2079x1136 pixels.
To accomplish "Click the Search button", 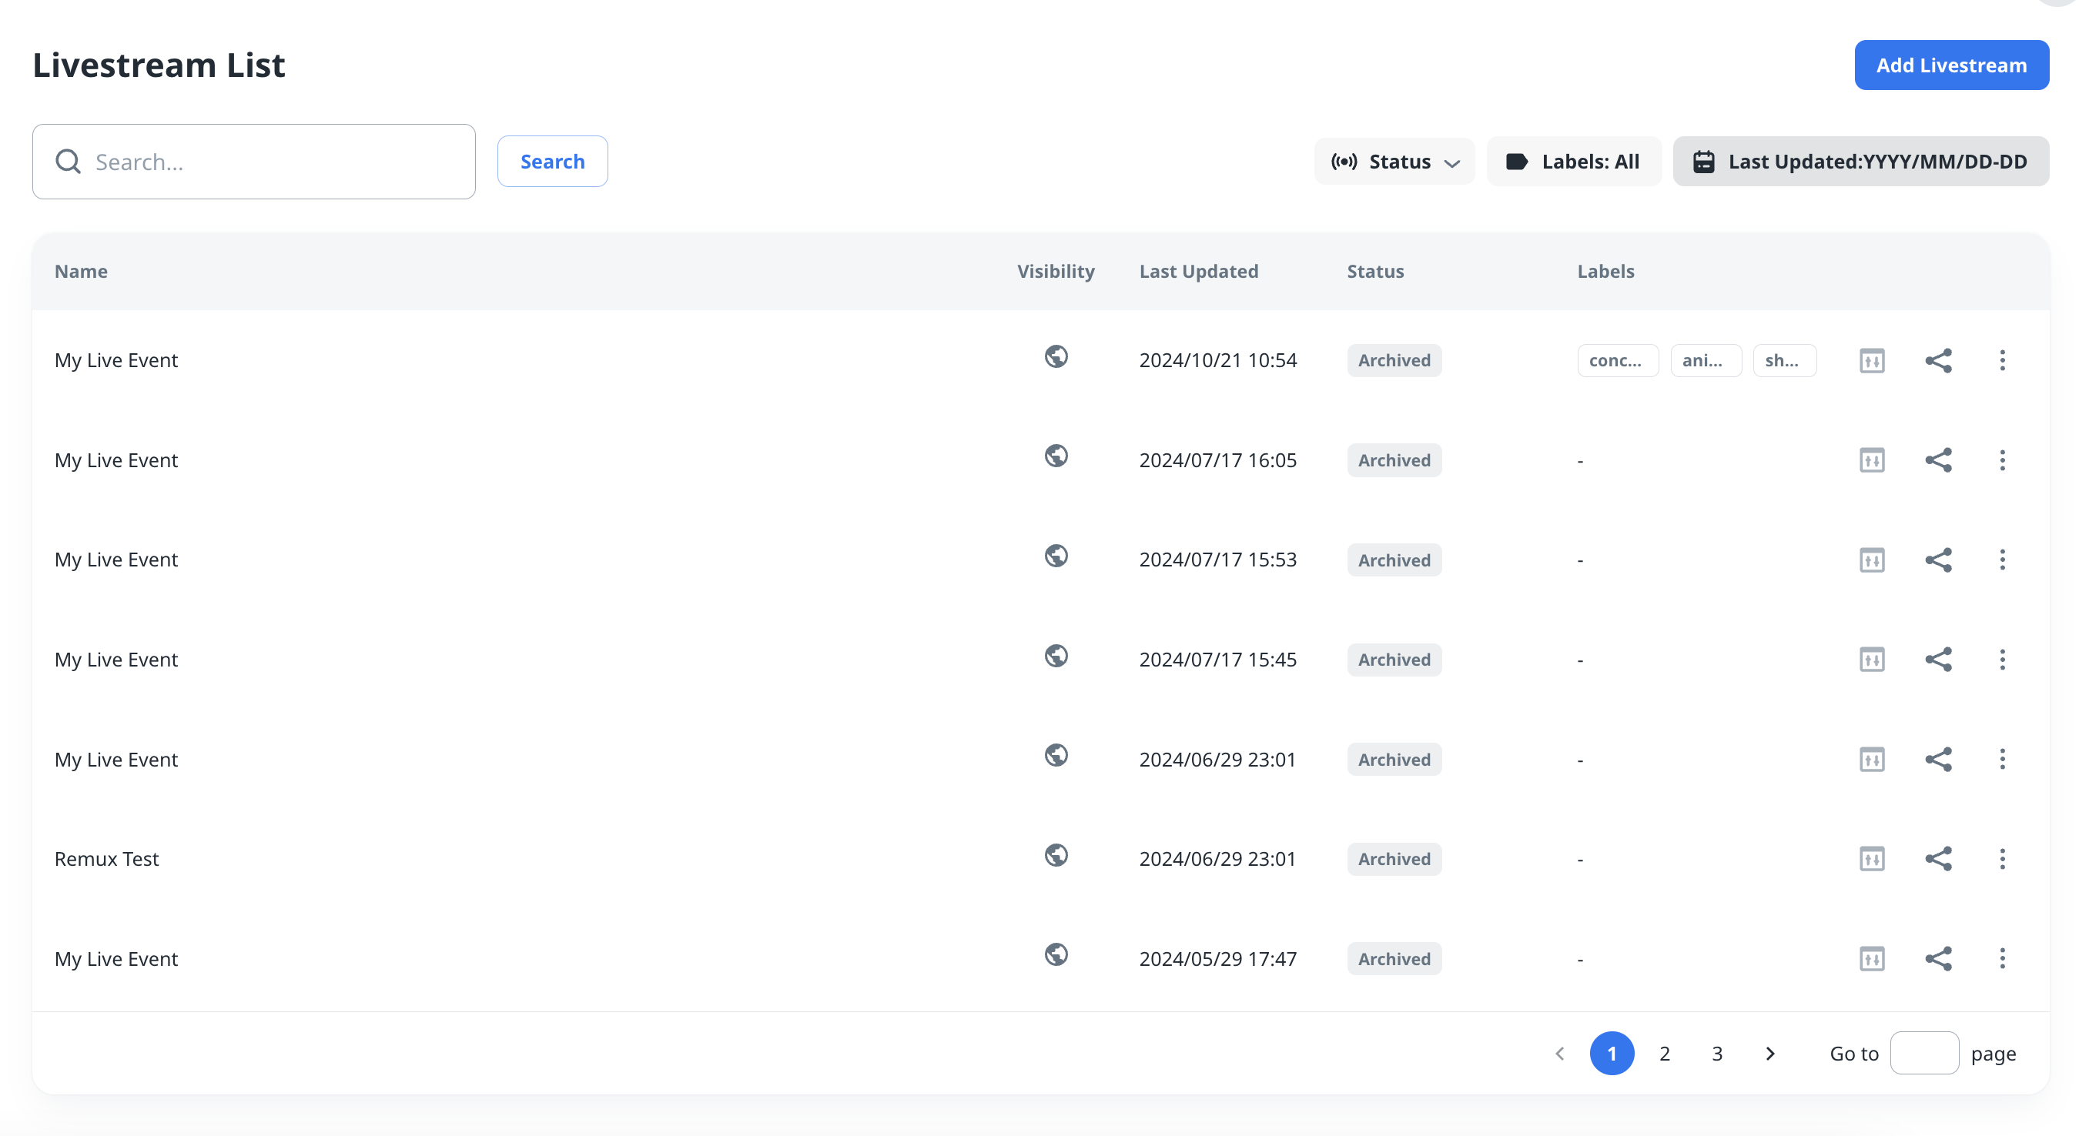I will 552,162.
